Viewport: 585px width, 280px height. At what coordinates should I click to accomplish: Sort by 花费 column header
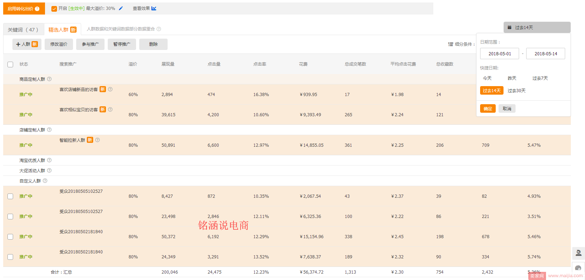(303, 64)
